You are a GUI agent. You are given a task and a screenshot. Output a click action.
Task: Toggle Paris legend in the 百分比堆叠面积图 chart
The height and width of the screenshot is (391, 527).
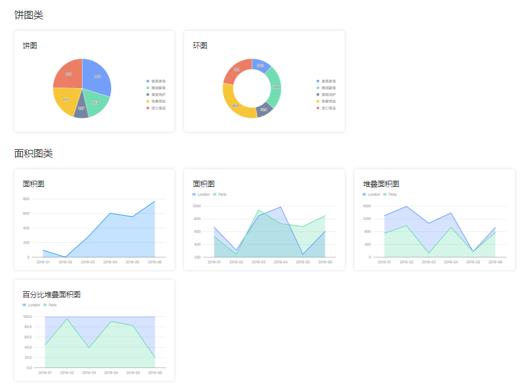coord(50,305)
